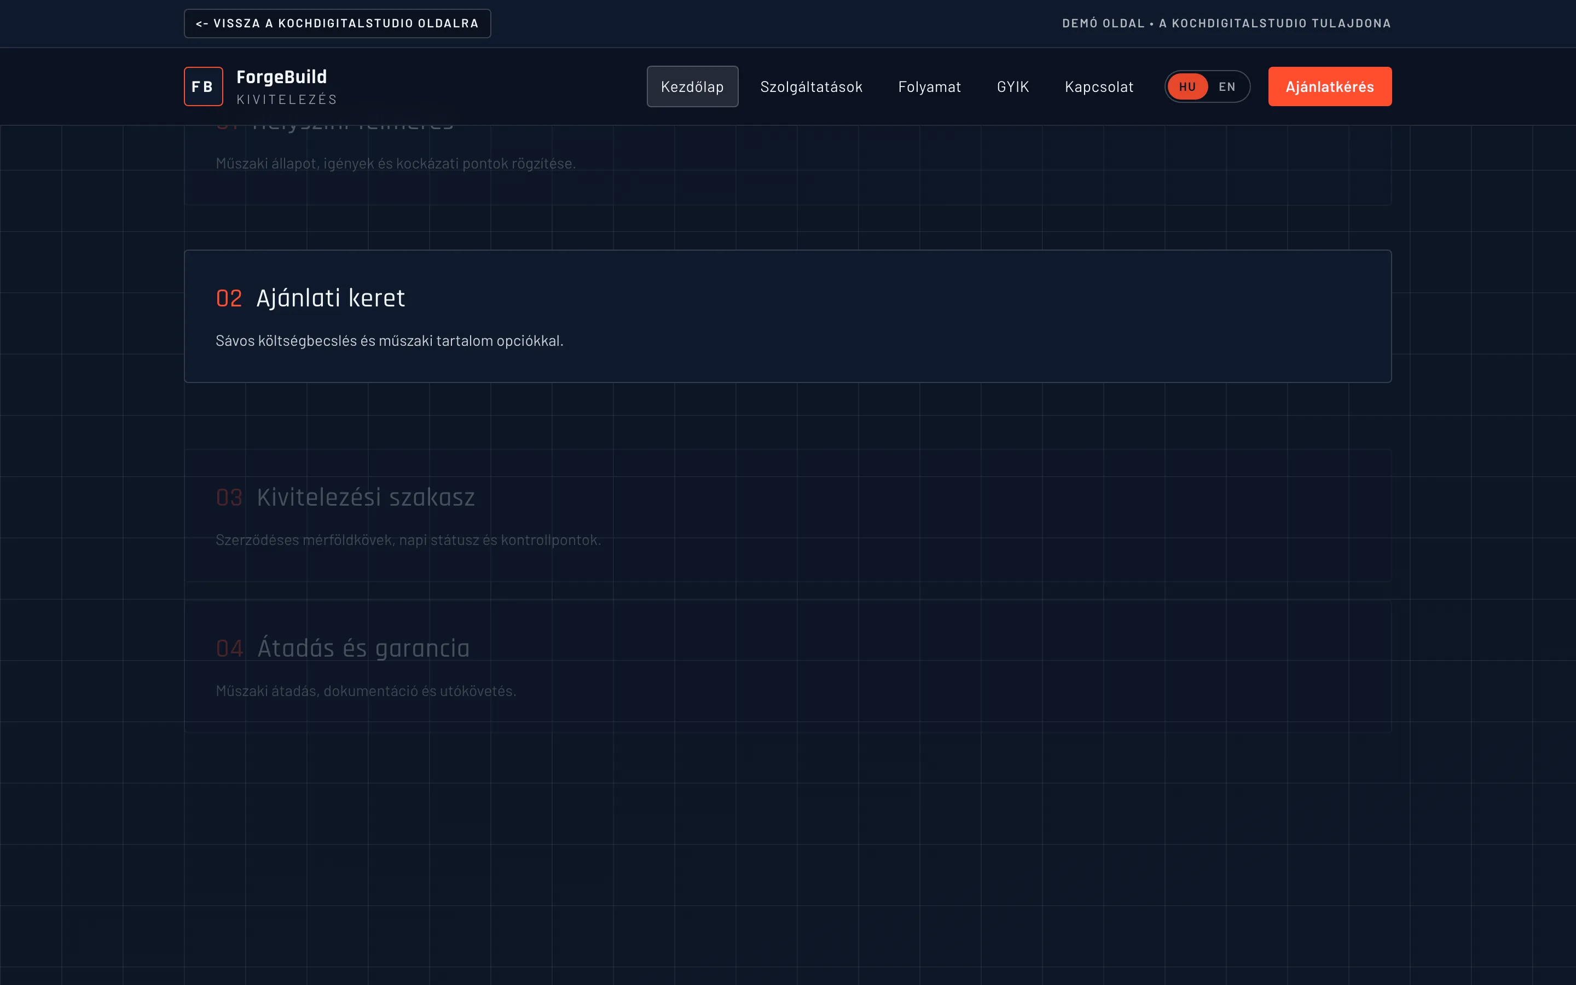Switch language toggle to Hungarian
The height and width of the screenshot is (985, 1576).
(x=1188, y=86)
